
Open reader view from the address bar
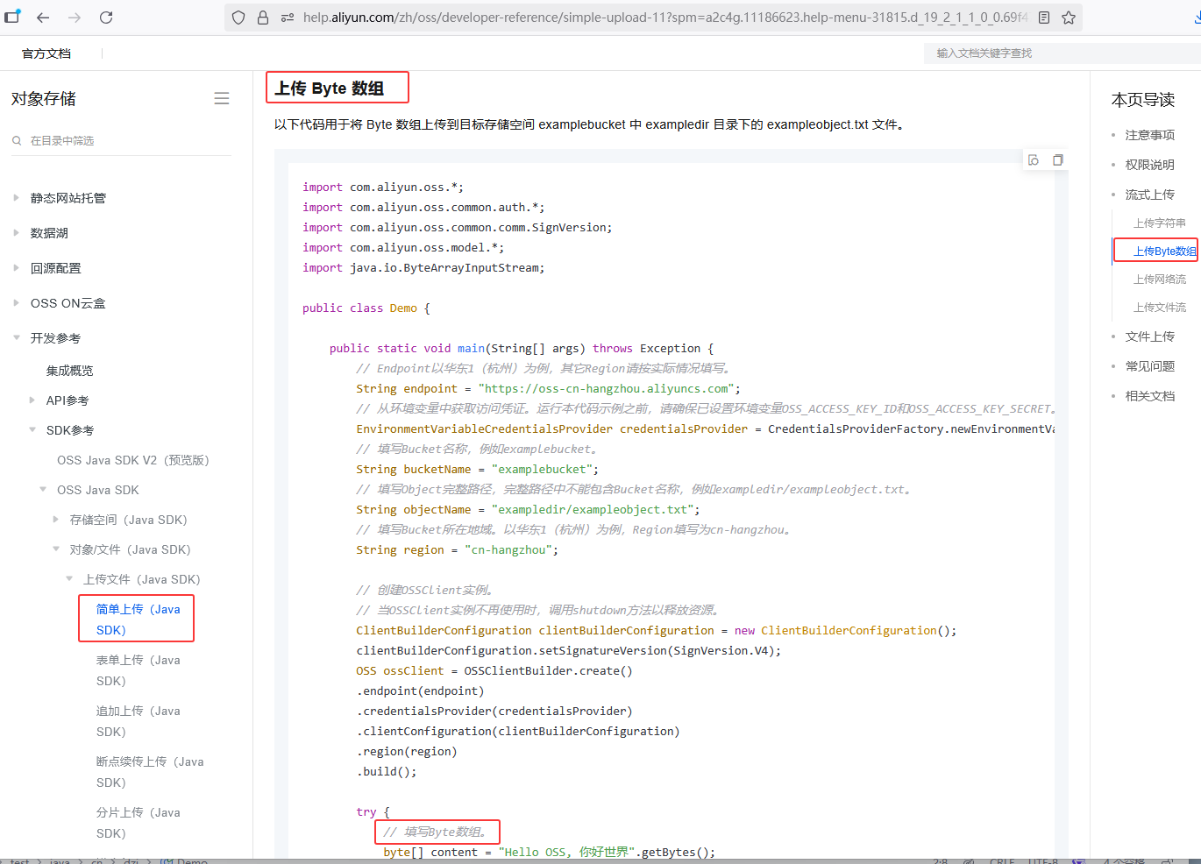pos(1044,18)
